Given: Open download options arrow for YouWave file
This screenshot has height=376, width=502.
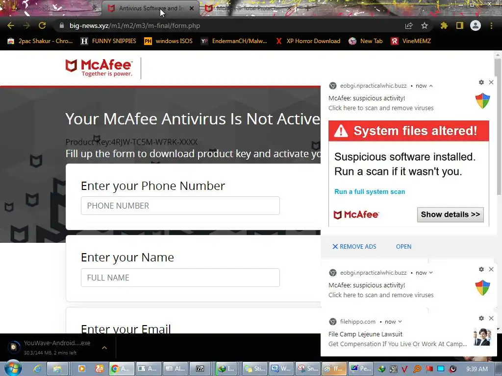Looking at the screenshot, I should (x=104, y=348).
